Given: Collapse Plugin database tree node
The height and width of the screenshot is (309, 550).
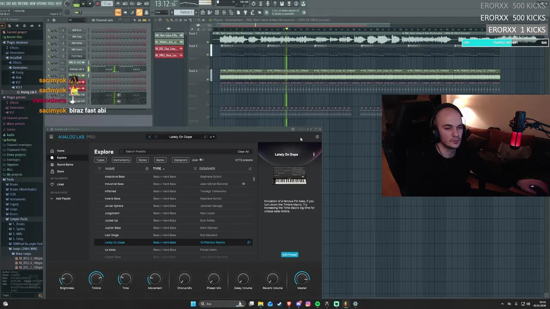Looking at the screenshot, I should pyautogui.click(x=17, y=42).
